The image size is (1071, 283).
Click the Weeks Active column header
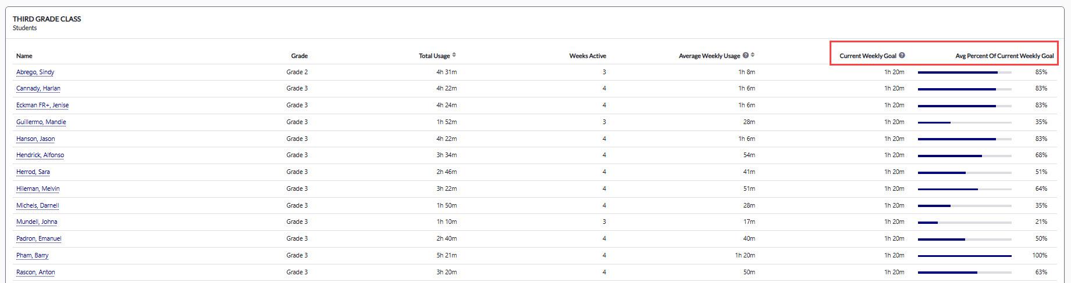point(587,56)
